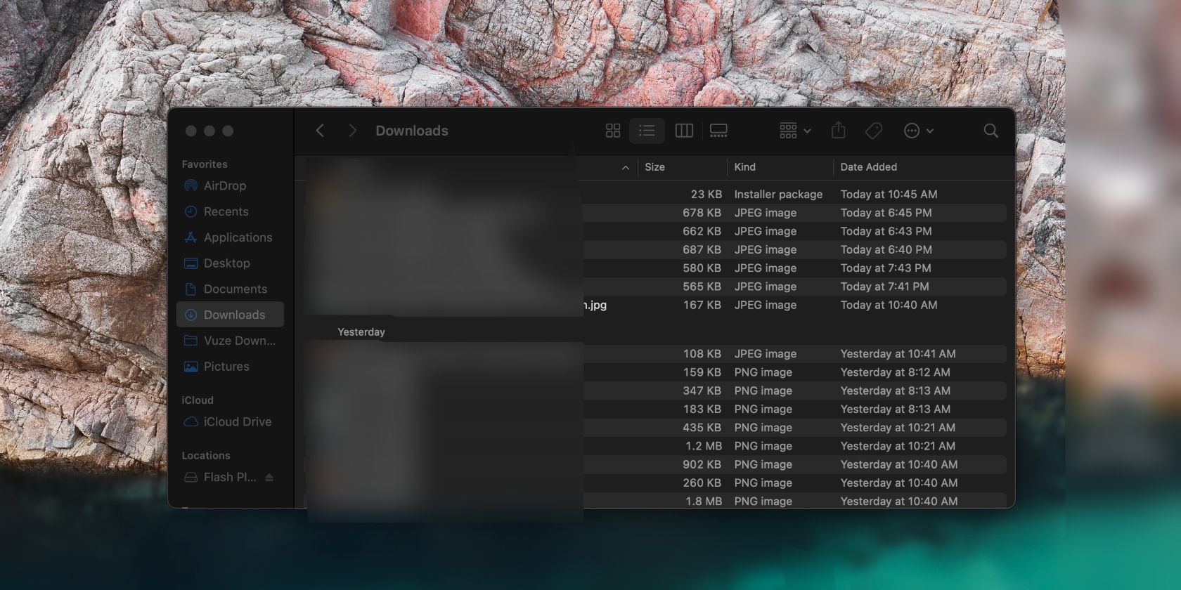Go back with the left chevron
The height and width of the screenshot is (590, 1181).
(320, 131)
